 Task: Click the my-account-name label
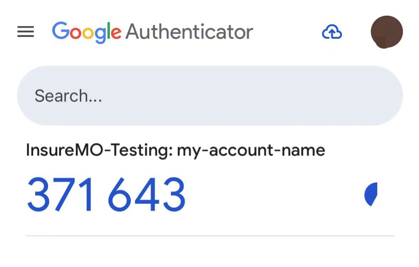point(251,151)
